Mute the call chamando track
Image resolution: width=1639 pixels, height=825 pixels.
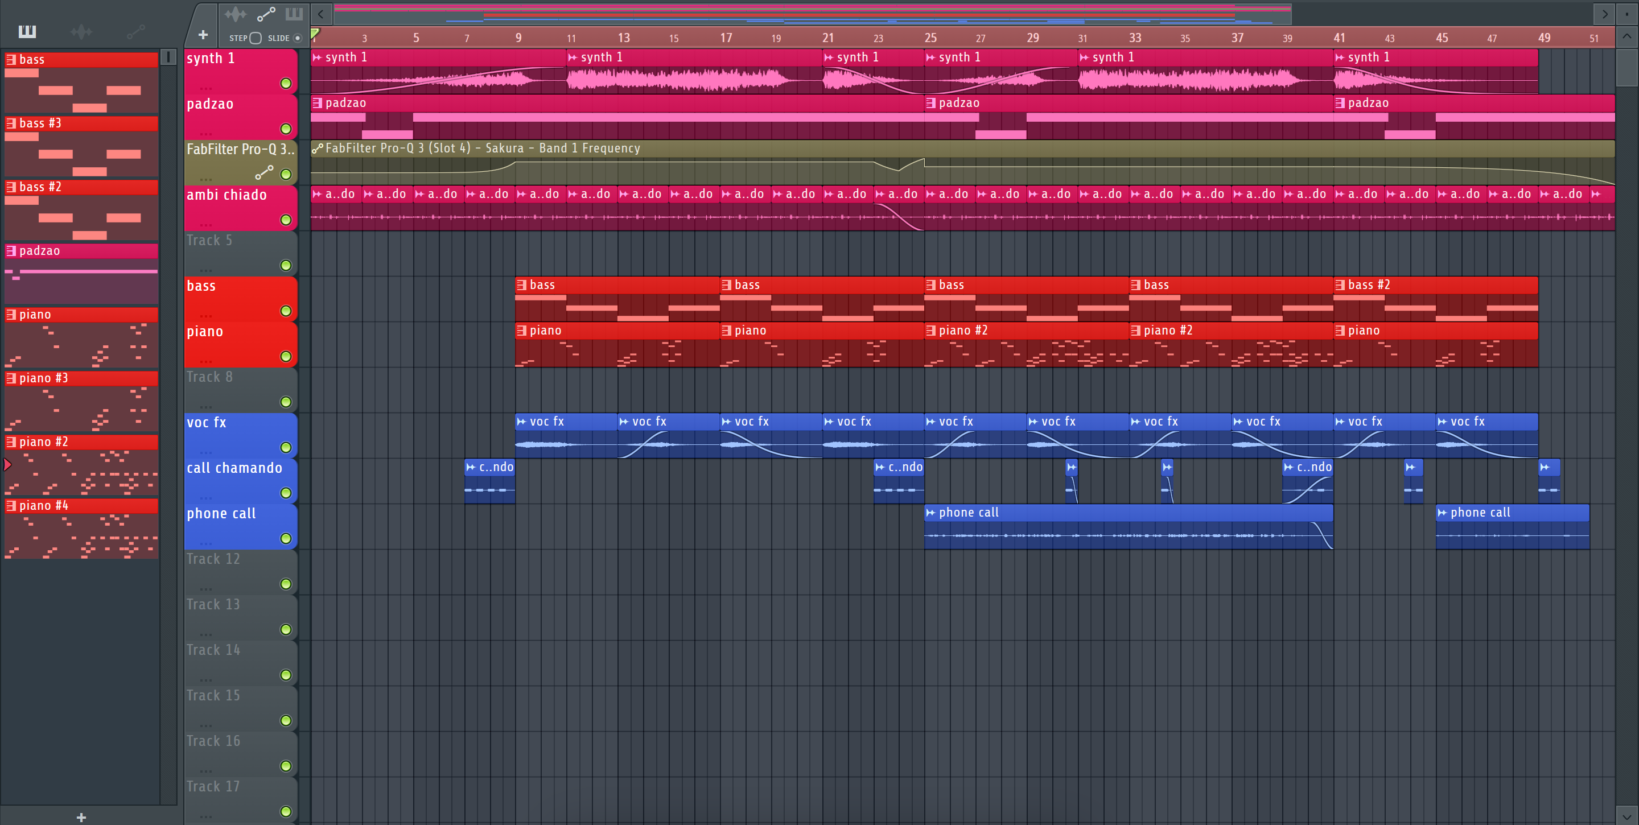coord(286,494)
